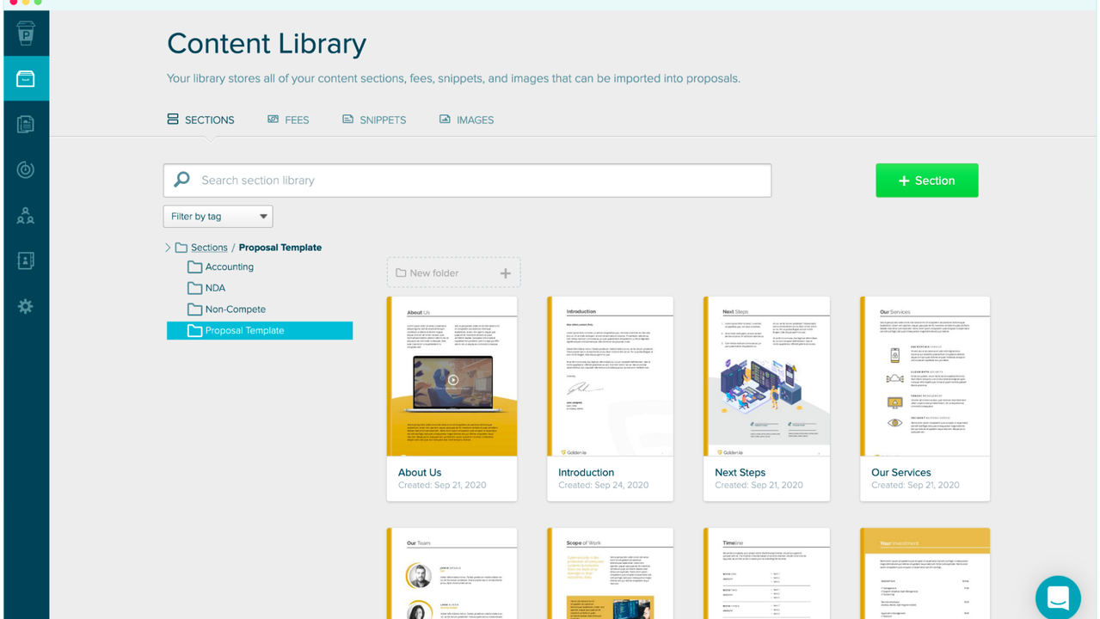Open the documents icon below Content Library

pyautogui.click(x=26, y=123)
